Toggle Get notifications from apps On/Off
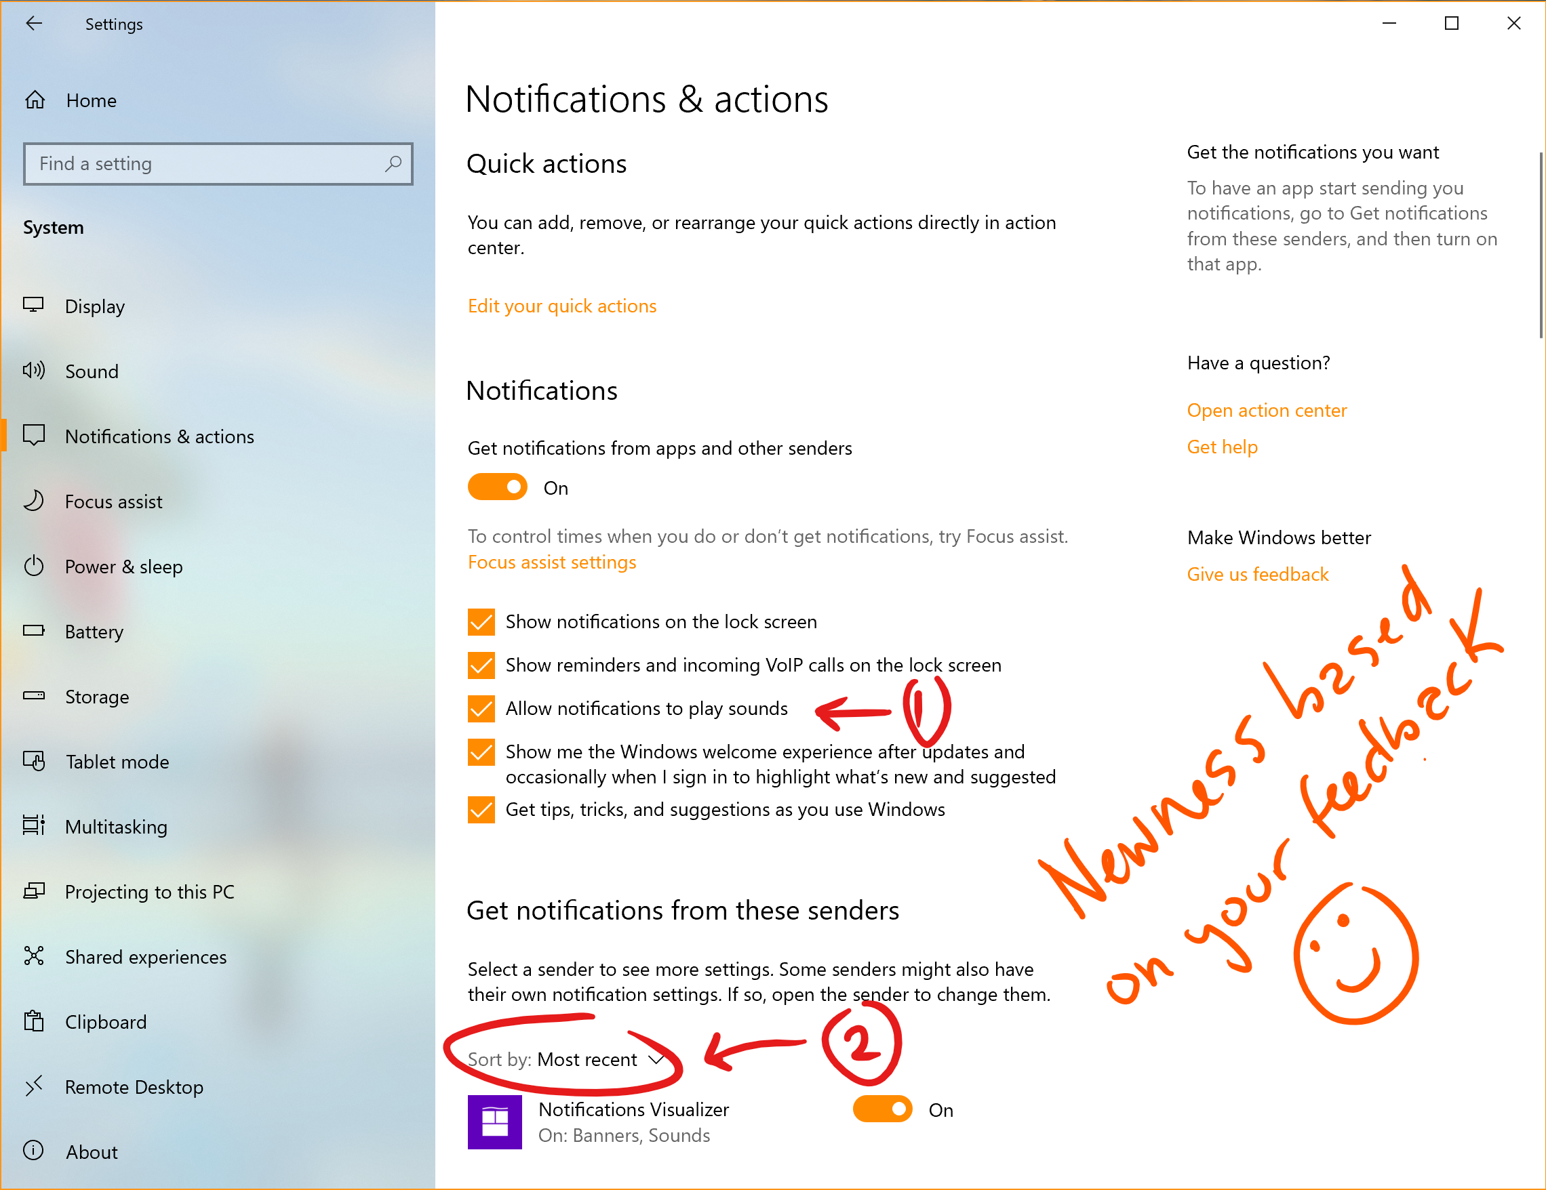The image size is (1546, 1190). point(496,487)
